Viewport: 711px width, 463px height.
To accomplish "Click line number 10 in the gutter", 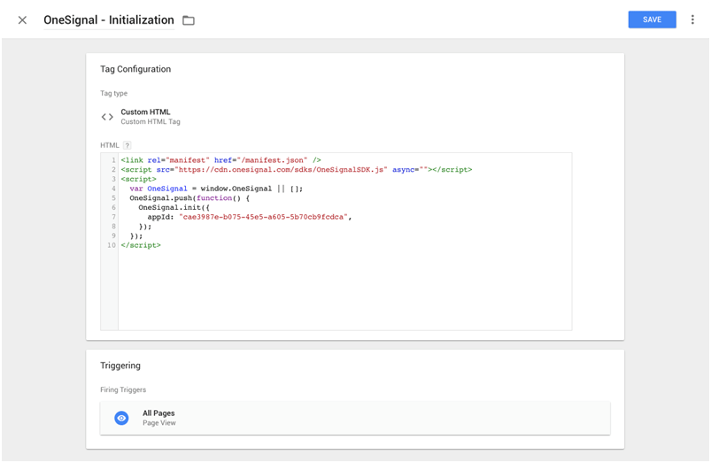I will (x=111, y=245).
